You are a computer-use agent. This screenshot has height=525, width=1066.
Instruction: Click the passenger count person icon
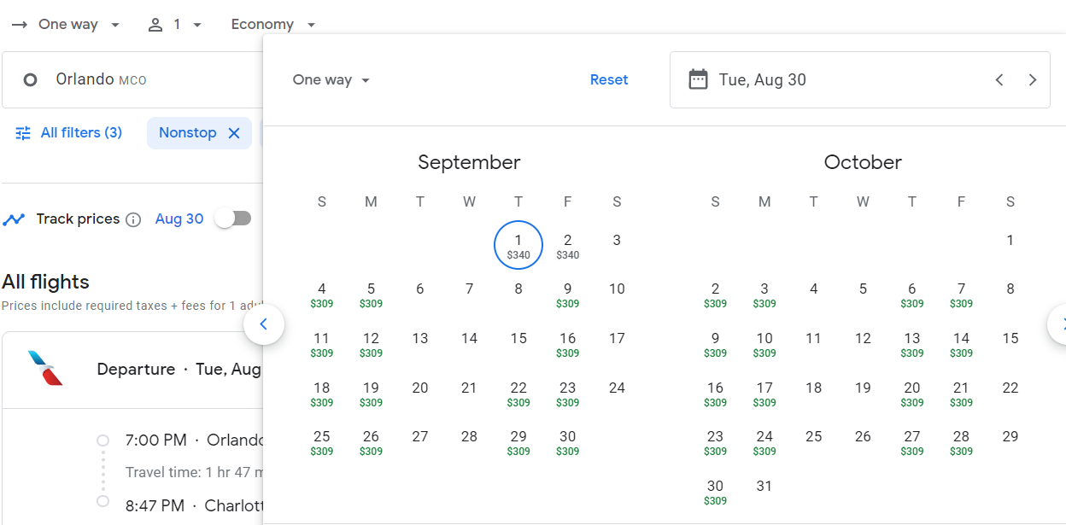pos(155,25)
